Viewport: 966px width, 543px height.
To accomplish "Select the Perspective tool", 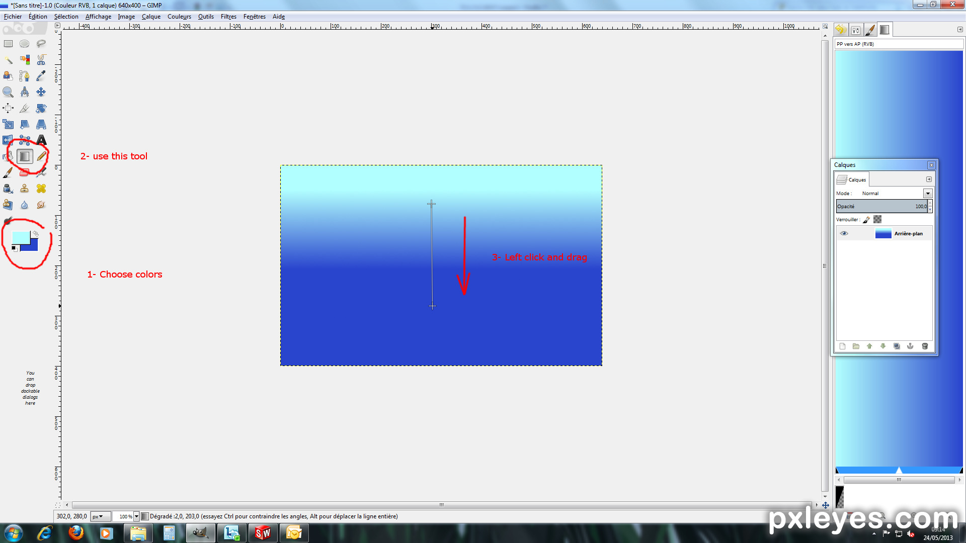I will (41, 124).
